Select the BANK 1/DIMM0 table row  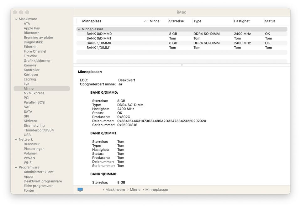point(182,43)
